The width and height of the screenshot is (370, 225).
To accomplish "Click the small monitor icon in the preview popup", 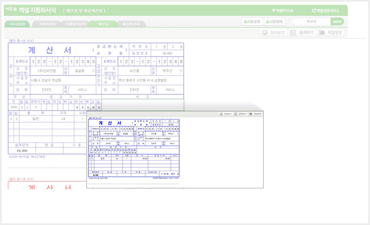I will pyautogui.click(x=221, y=114).
